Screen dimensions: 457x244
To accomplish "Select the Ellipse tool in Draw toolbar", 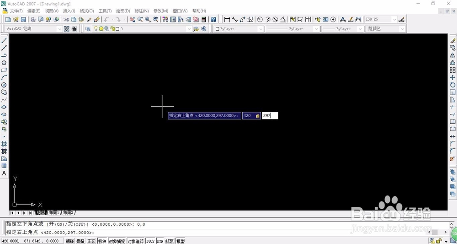I will coord(4,107).
